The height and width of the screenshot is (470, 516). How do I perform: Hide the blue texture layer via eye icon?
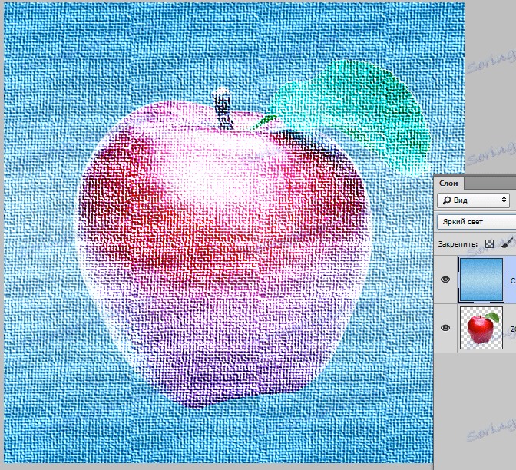445,280
